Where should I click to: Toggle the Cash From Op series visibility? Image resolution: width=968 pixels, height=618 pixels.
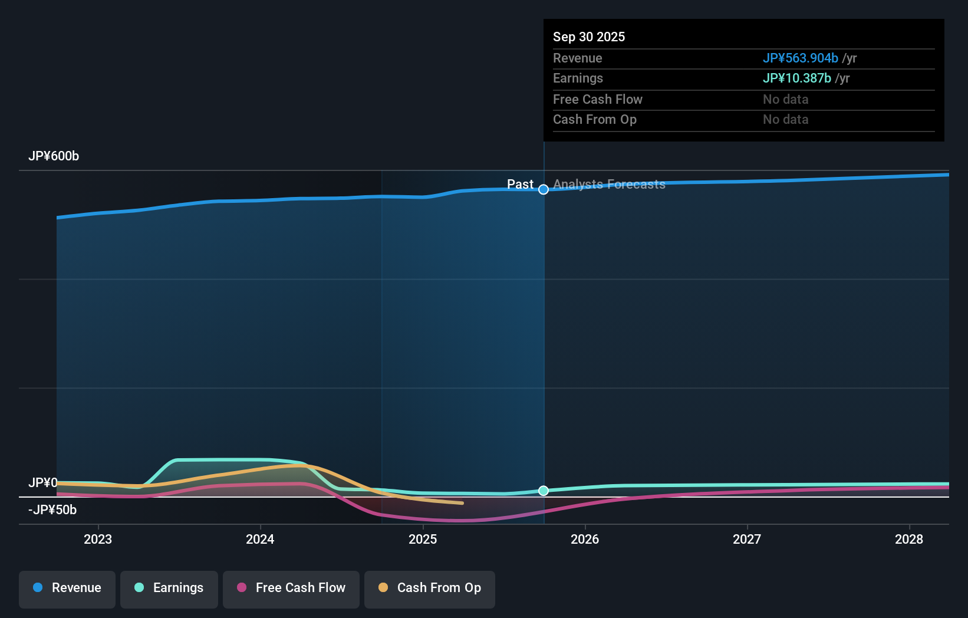[x=429, y=588]
